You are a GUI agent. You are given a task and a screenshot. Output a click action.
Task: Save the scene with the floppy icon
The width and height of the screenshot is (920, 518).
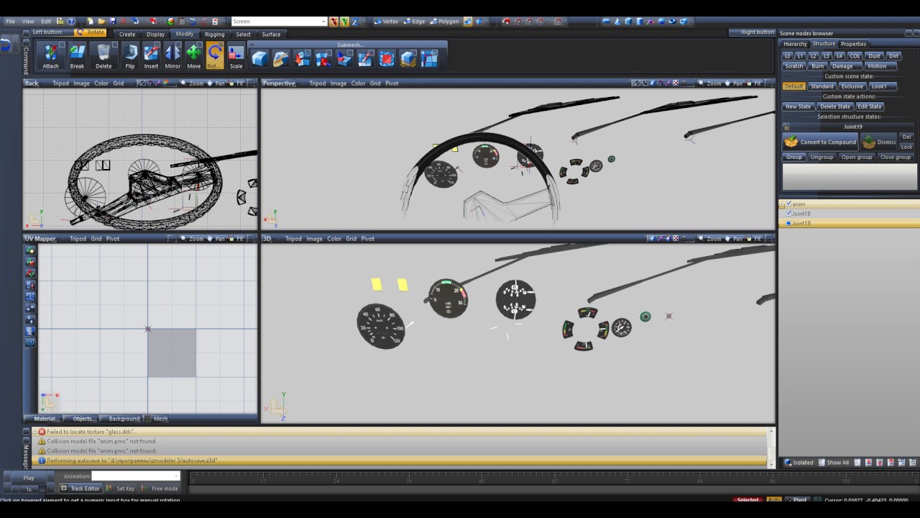click(x=113, y=22)
